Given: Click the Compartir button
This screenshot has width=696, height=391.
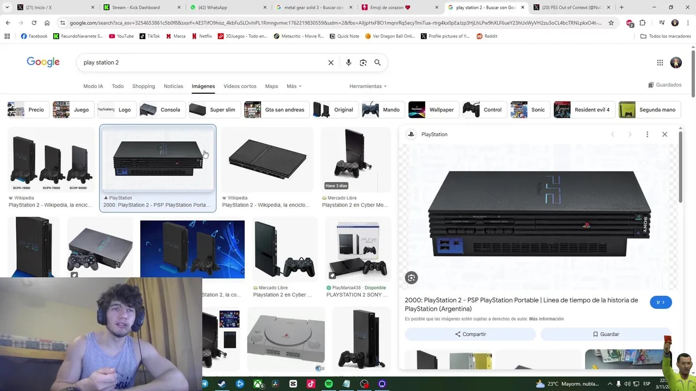Looking at the screenshot, I should (x=470, y=334).
